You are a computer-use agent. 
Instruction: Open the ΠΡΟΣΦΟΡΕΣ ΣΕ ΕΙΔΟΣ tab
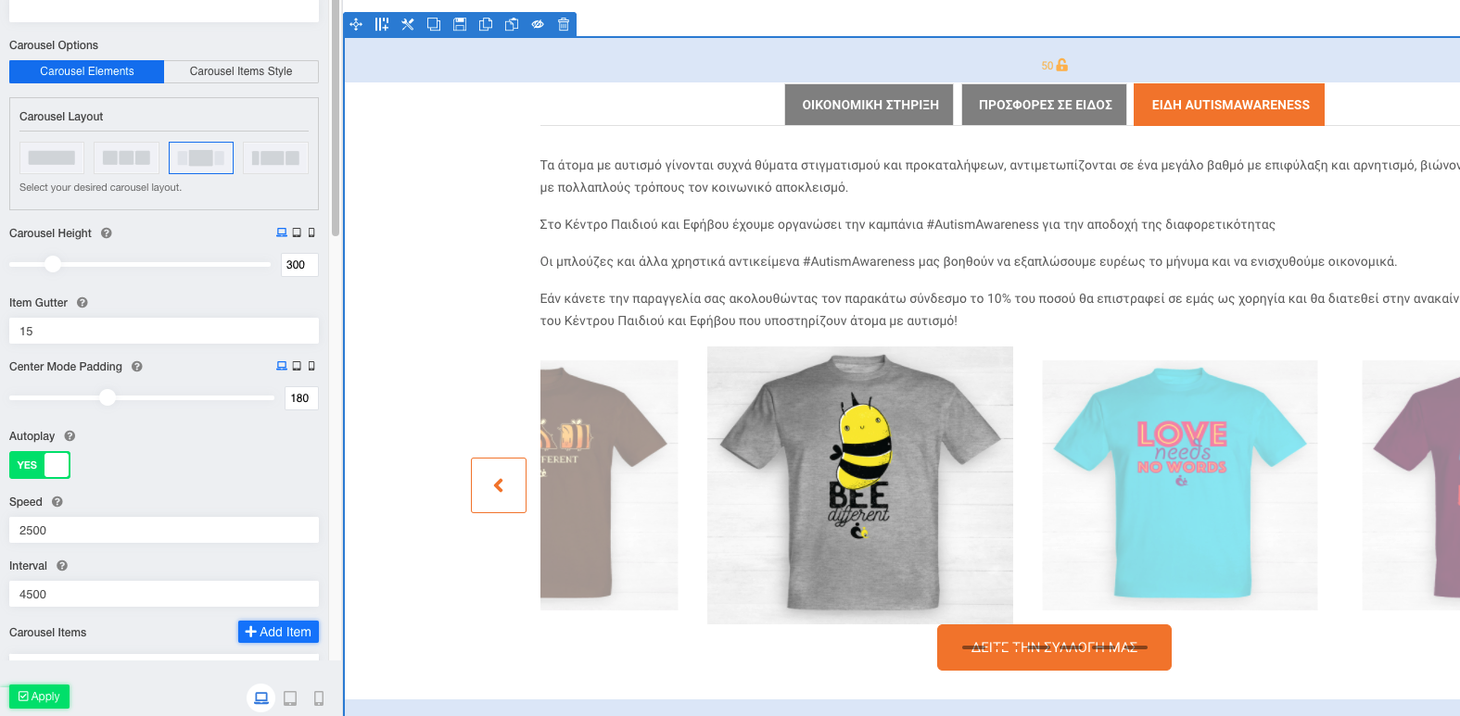pos(1045,105)
